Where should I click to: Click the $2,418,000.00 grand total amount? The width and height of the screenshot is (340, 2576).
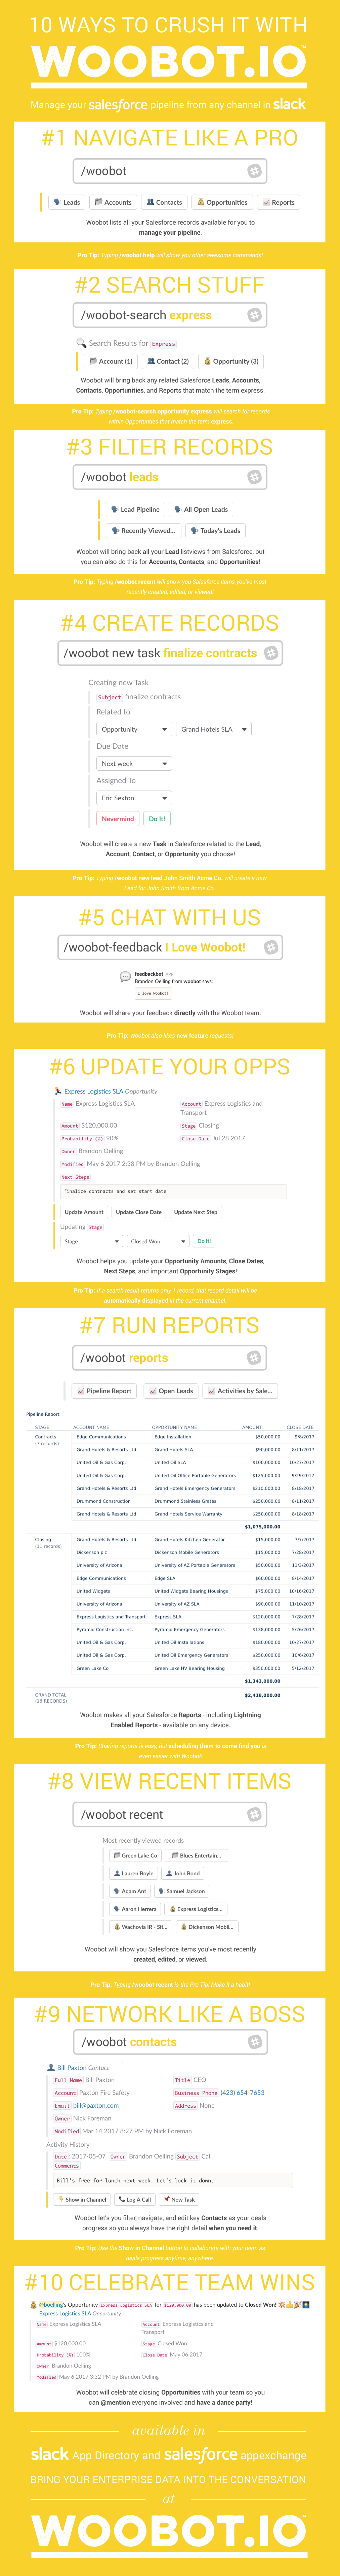coord(262,1695)
